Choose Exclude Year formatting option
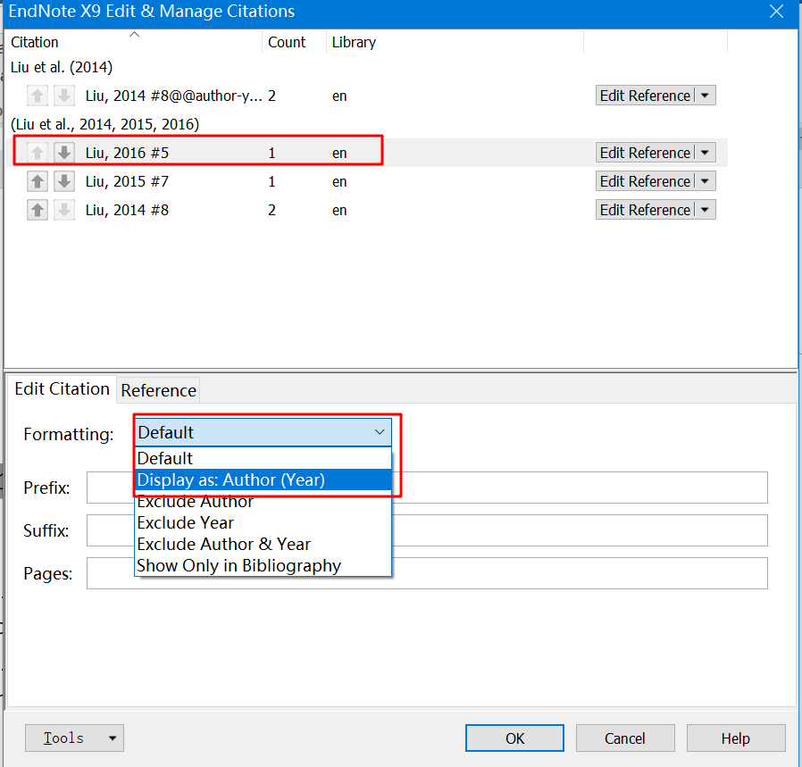 [x=263, y=522]
